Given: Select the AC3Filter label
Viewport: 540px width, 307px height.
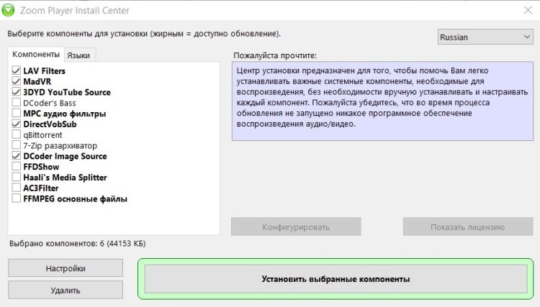Looking at the screenshot, I should point(40,188).
